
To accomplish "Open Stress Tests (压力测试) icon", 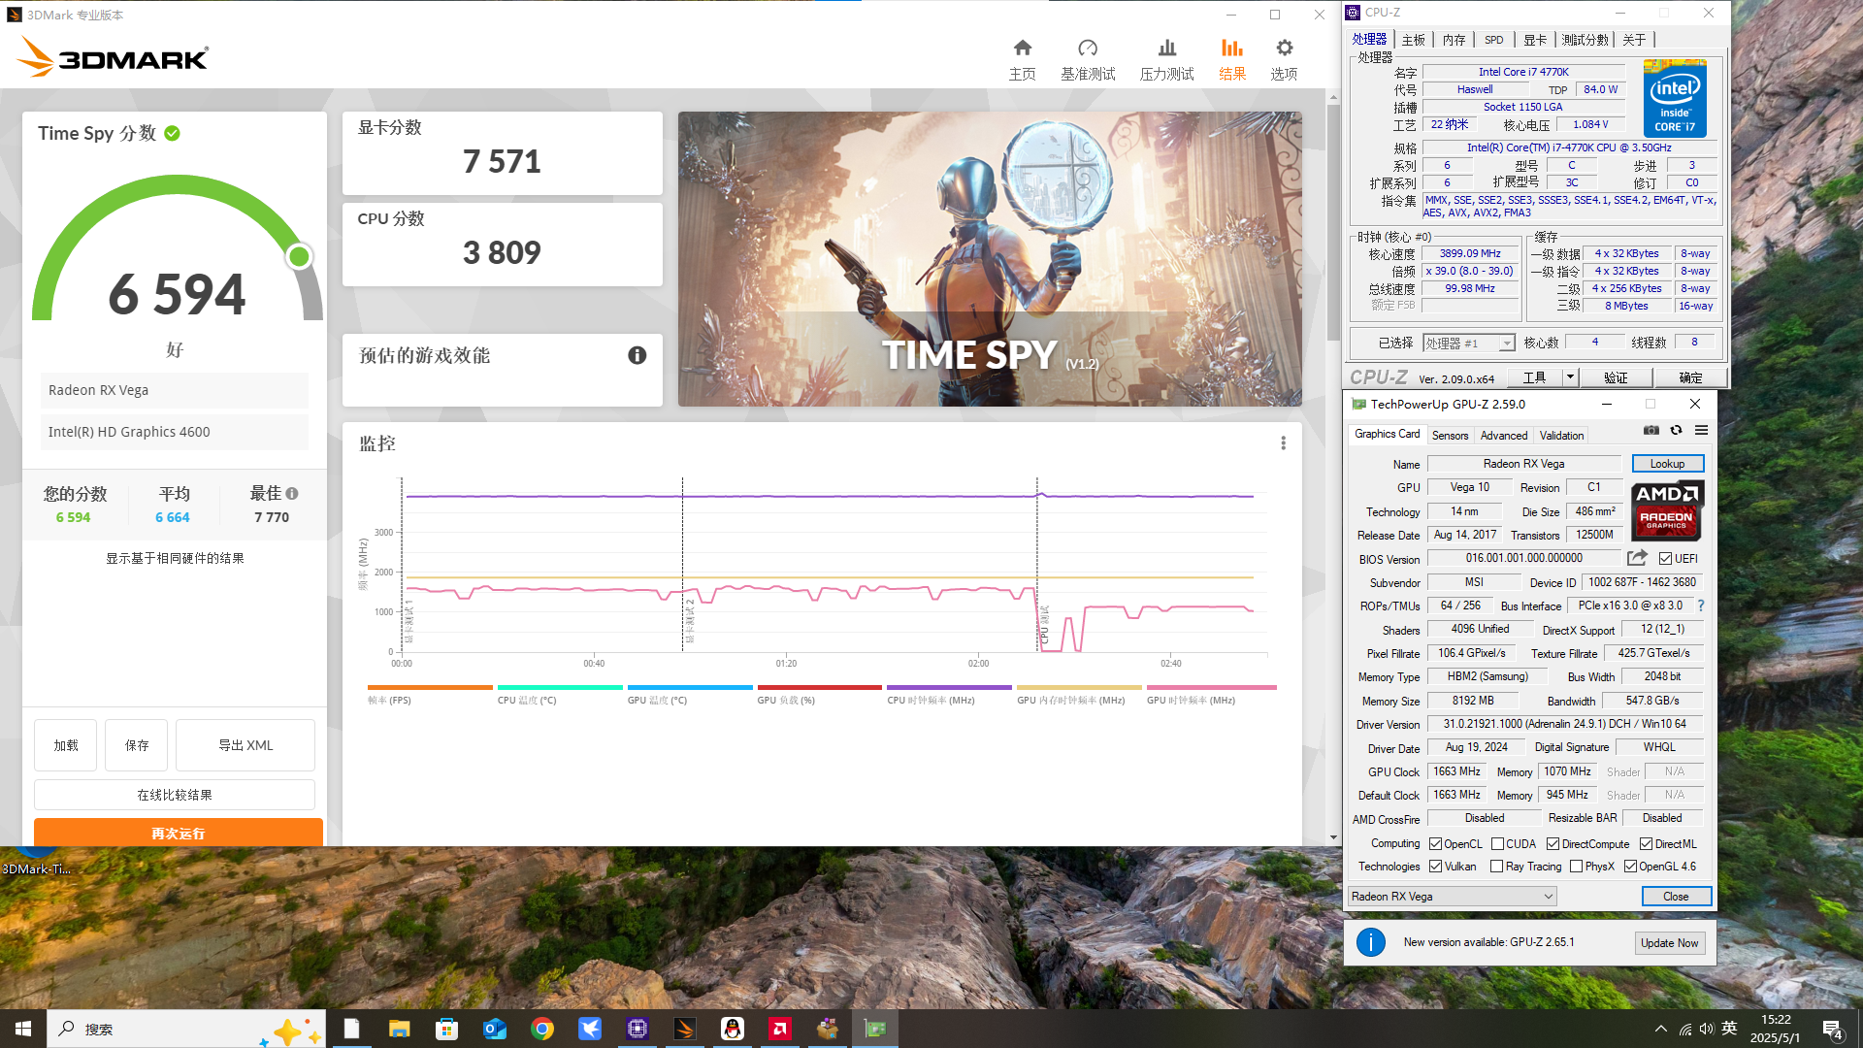I will [1167, 49].
